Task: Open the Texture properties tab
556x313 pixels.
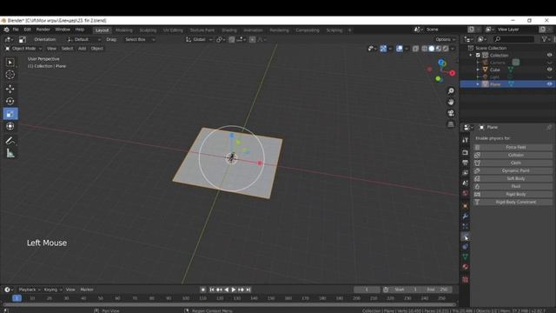Action: click(x=466, y=280)
